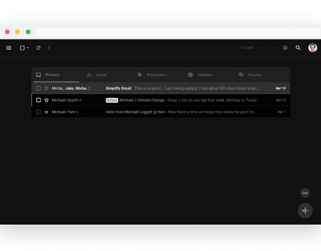
Task: Open the Michael / Climate Change email
Action: pos(161,100)
